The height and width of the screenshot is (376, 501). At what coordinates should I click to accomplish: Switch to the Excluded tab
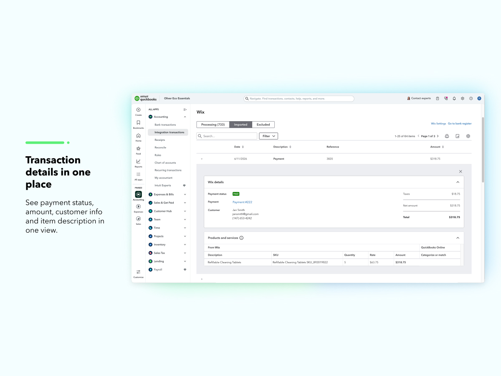click(263, 124)
